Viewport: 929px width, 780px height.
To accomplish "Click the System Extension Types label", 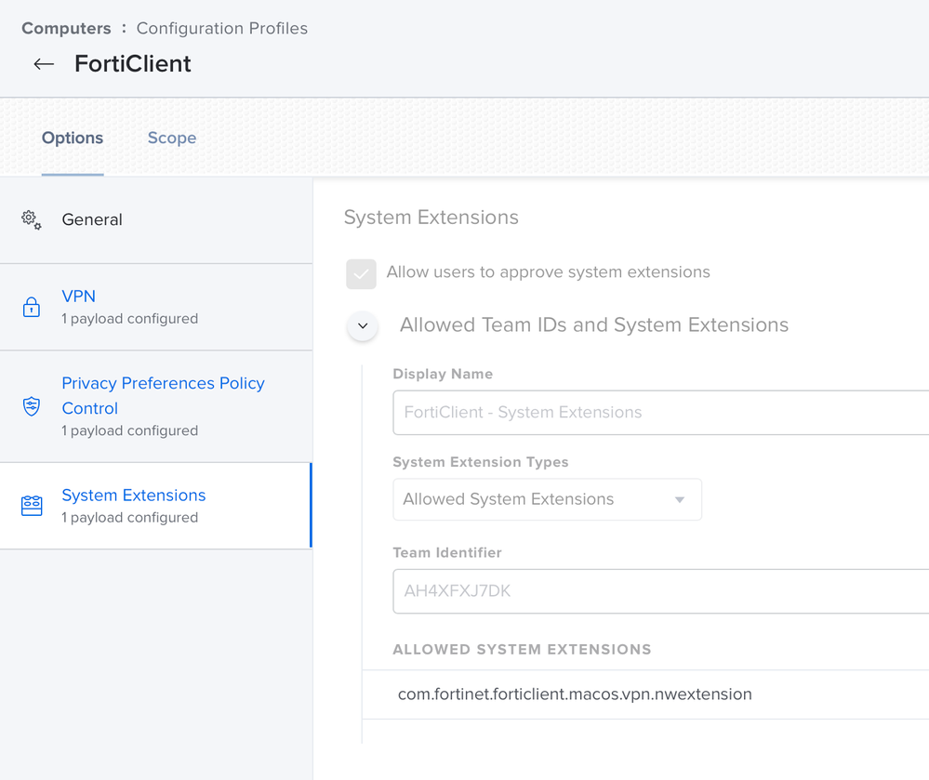I will [x=481, y=462].
